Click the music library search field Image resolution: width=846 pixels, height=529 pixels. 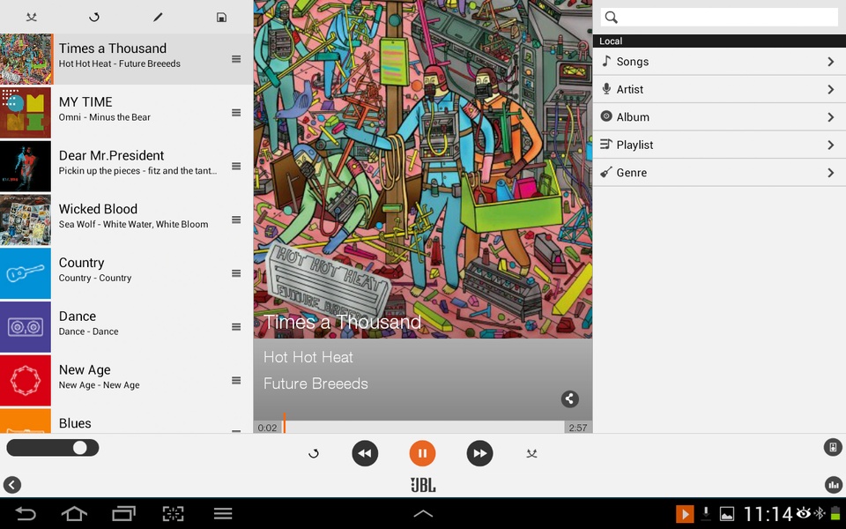pyautogui.click(x=719, y=18)
